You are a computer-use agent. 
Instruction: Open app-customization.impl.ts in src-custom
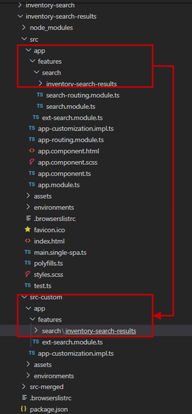pyautogui.click(x=76, y=353)
